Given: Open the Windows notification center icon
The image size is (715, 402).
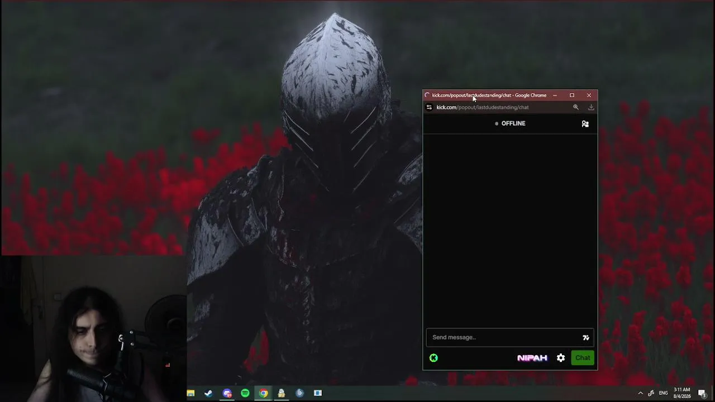Looking at the screenshot, I should point(703,393).
